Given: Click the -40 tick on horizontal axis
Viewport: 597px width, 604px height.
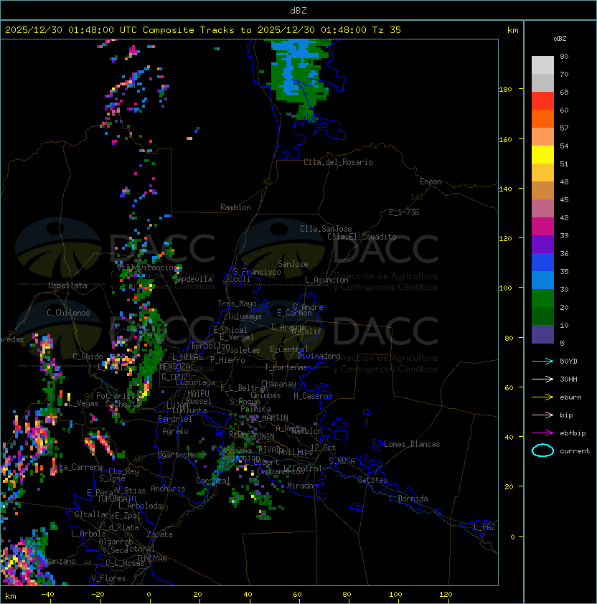Looking at the screenshot, I should coord(48,595).
